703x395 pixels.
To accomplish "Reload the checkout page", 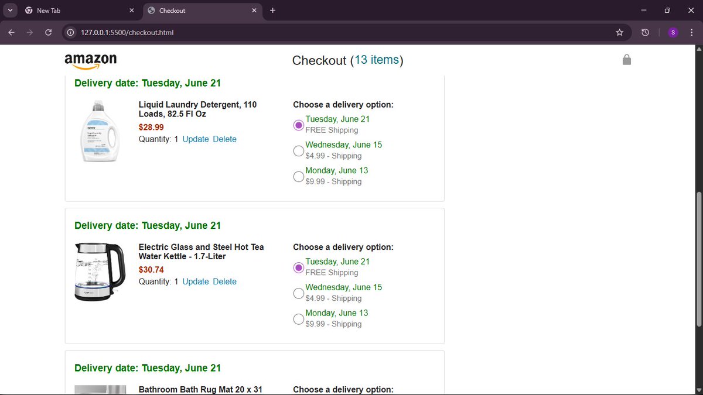I will pos(49,33).
